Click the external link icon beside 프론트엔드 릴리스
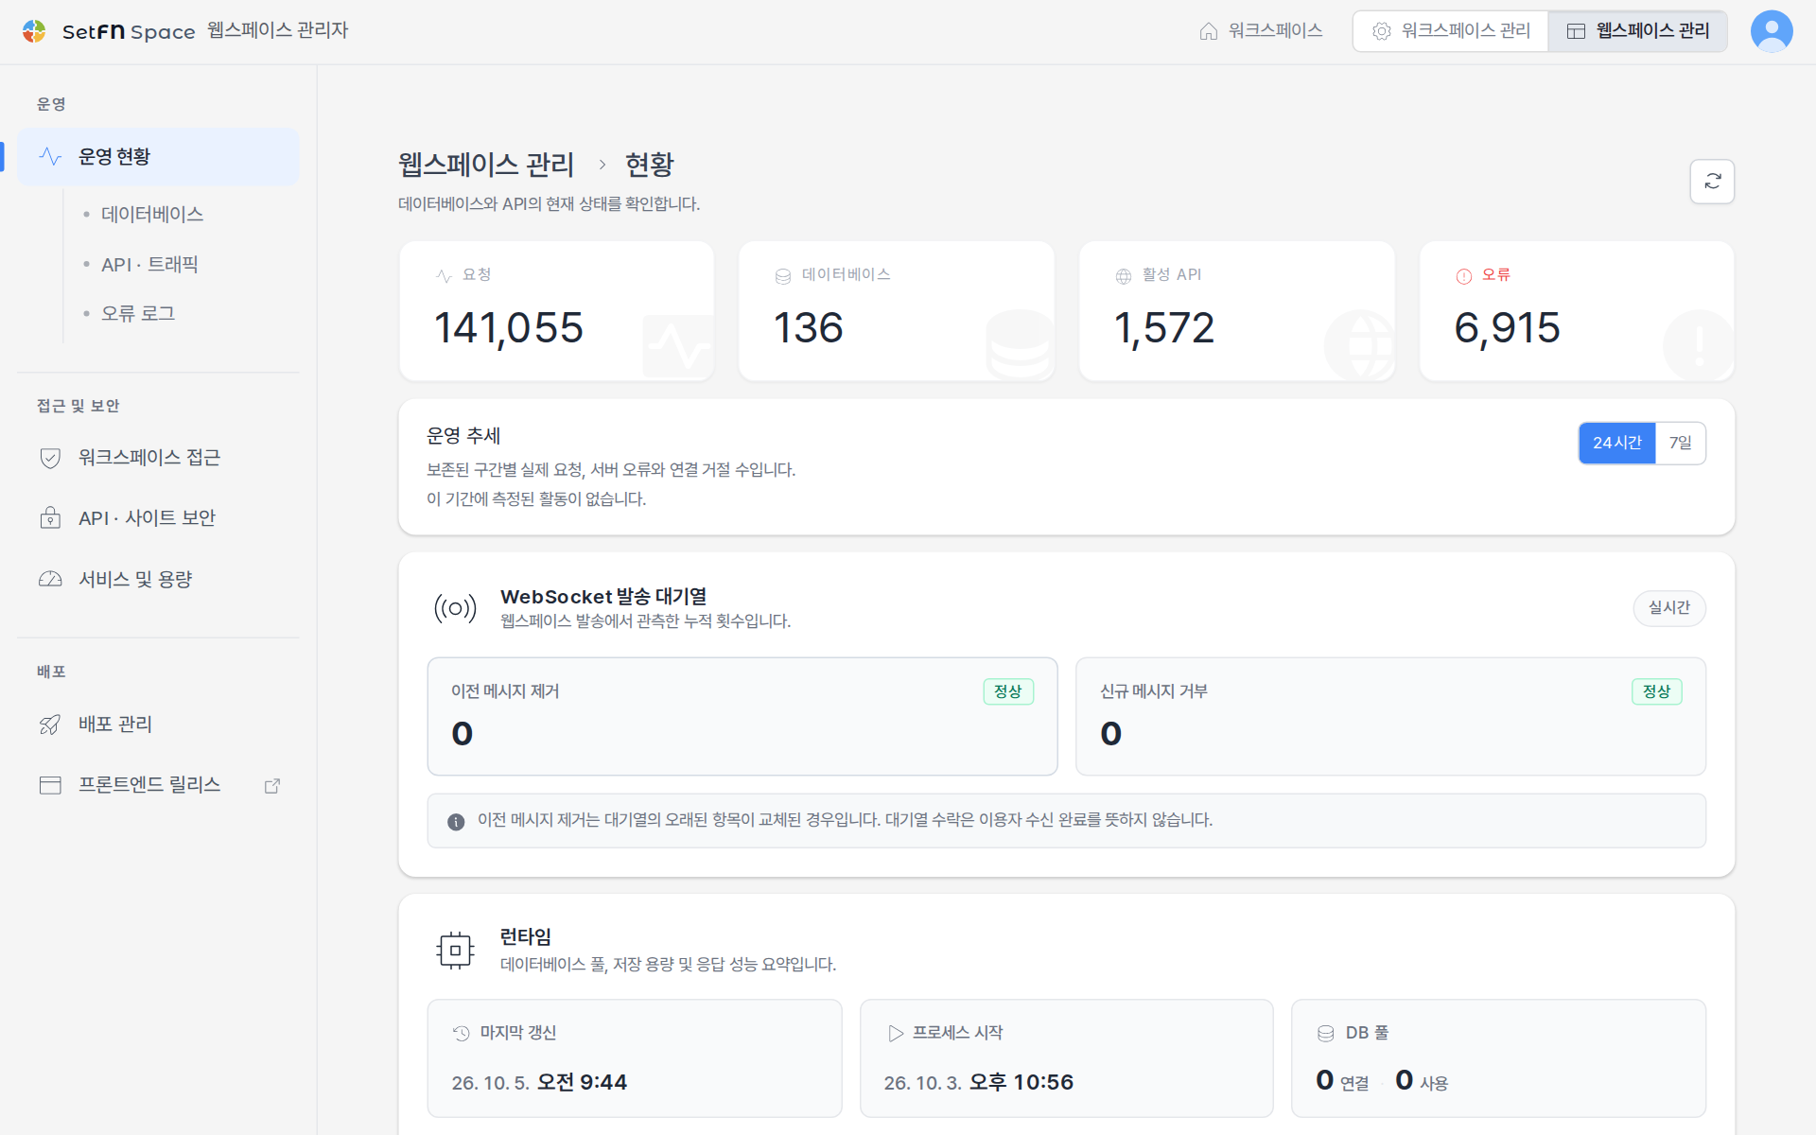 point(272,786)
